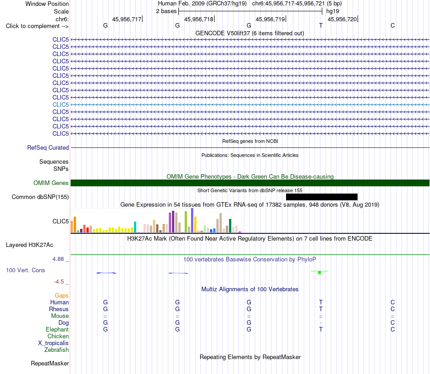This screenshot has height=374, width=430.
Task: Click the tallest violet bar in GTEx chart
Action: tap(192, 220)
